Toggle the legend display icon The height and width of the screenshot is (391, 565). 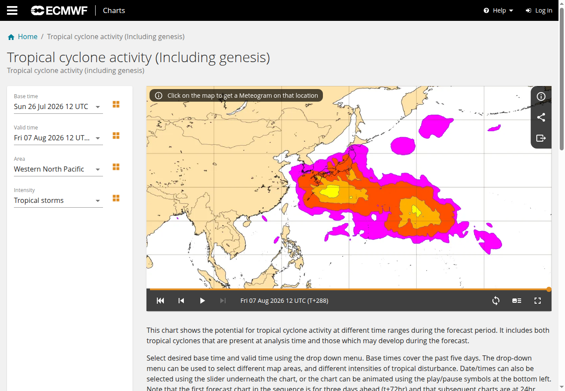click(x=517, y=301)
